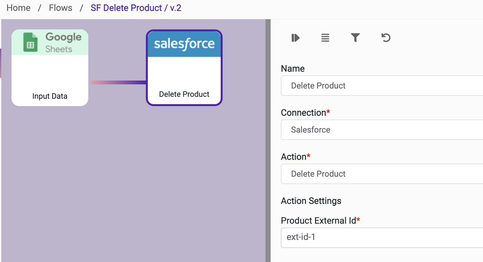This screenshot has width=483, height=262.
Task: Navigate to Flows in the breadcrumb
Action: coord(60,8)
